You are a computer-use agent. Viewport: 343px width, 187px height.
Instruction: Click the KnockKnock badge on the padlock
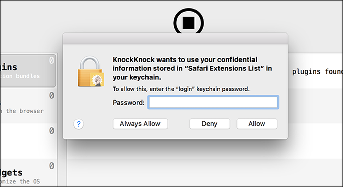click(97, 80)
